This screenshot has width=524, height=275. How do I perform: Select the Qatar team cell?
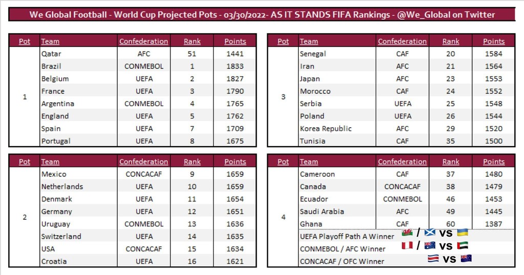(x=51, y=54)
